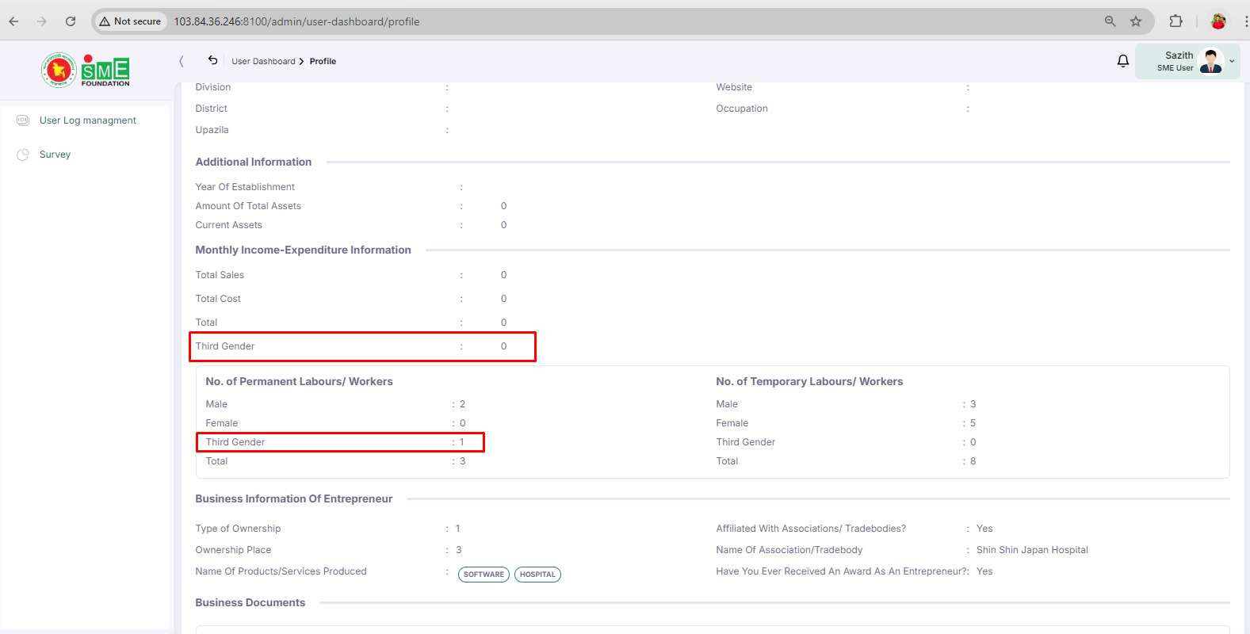Open the Survey menu item
This screenshot has width=1250, height=634.
[x=55, y=155]
